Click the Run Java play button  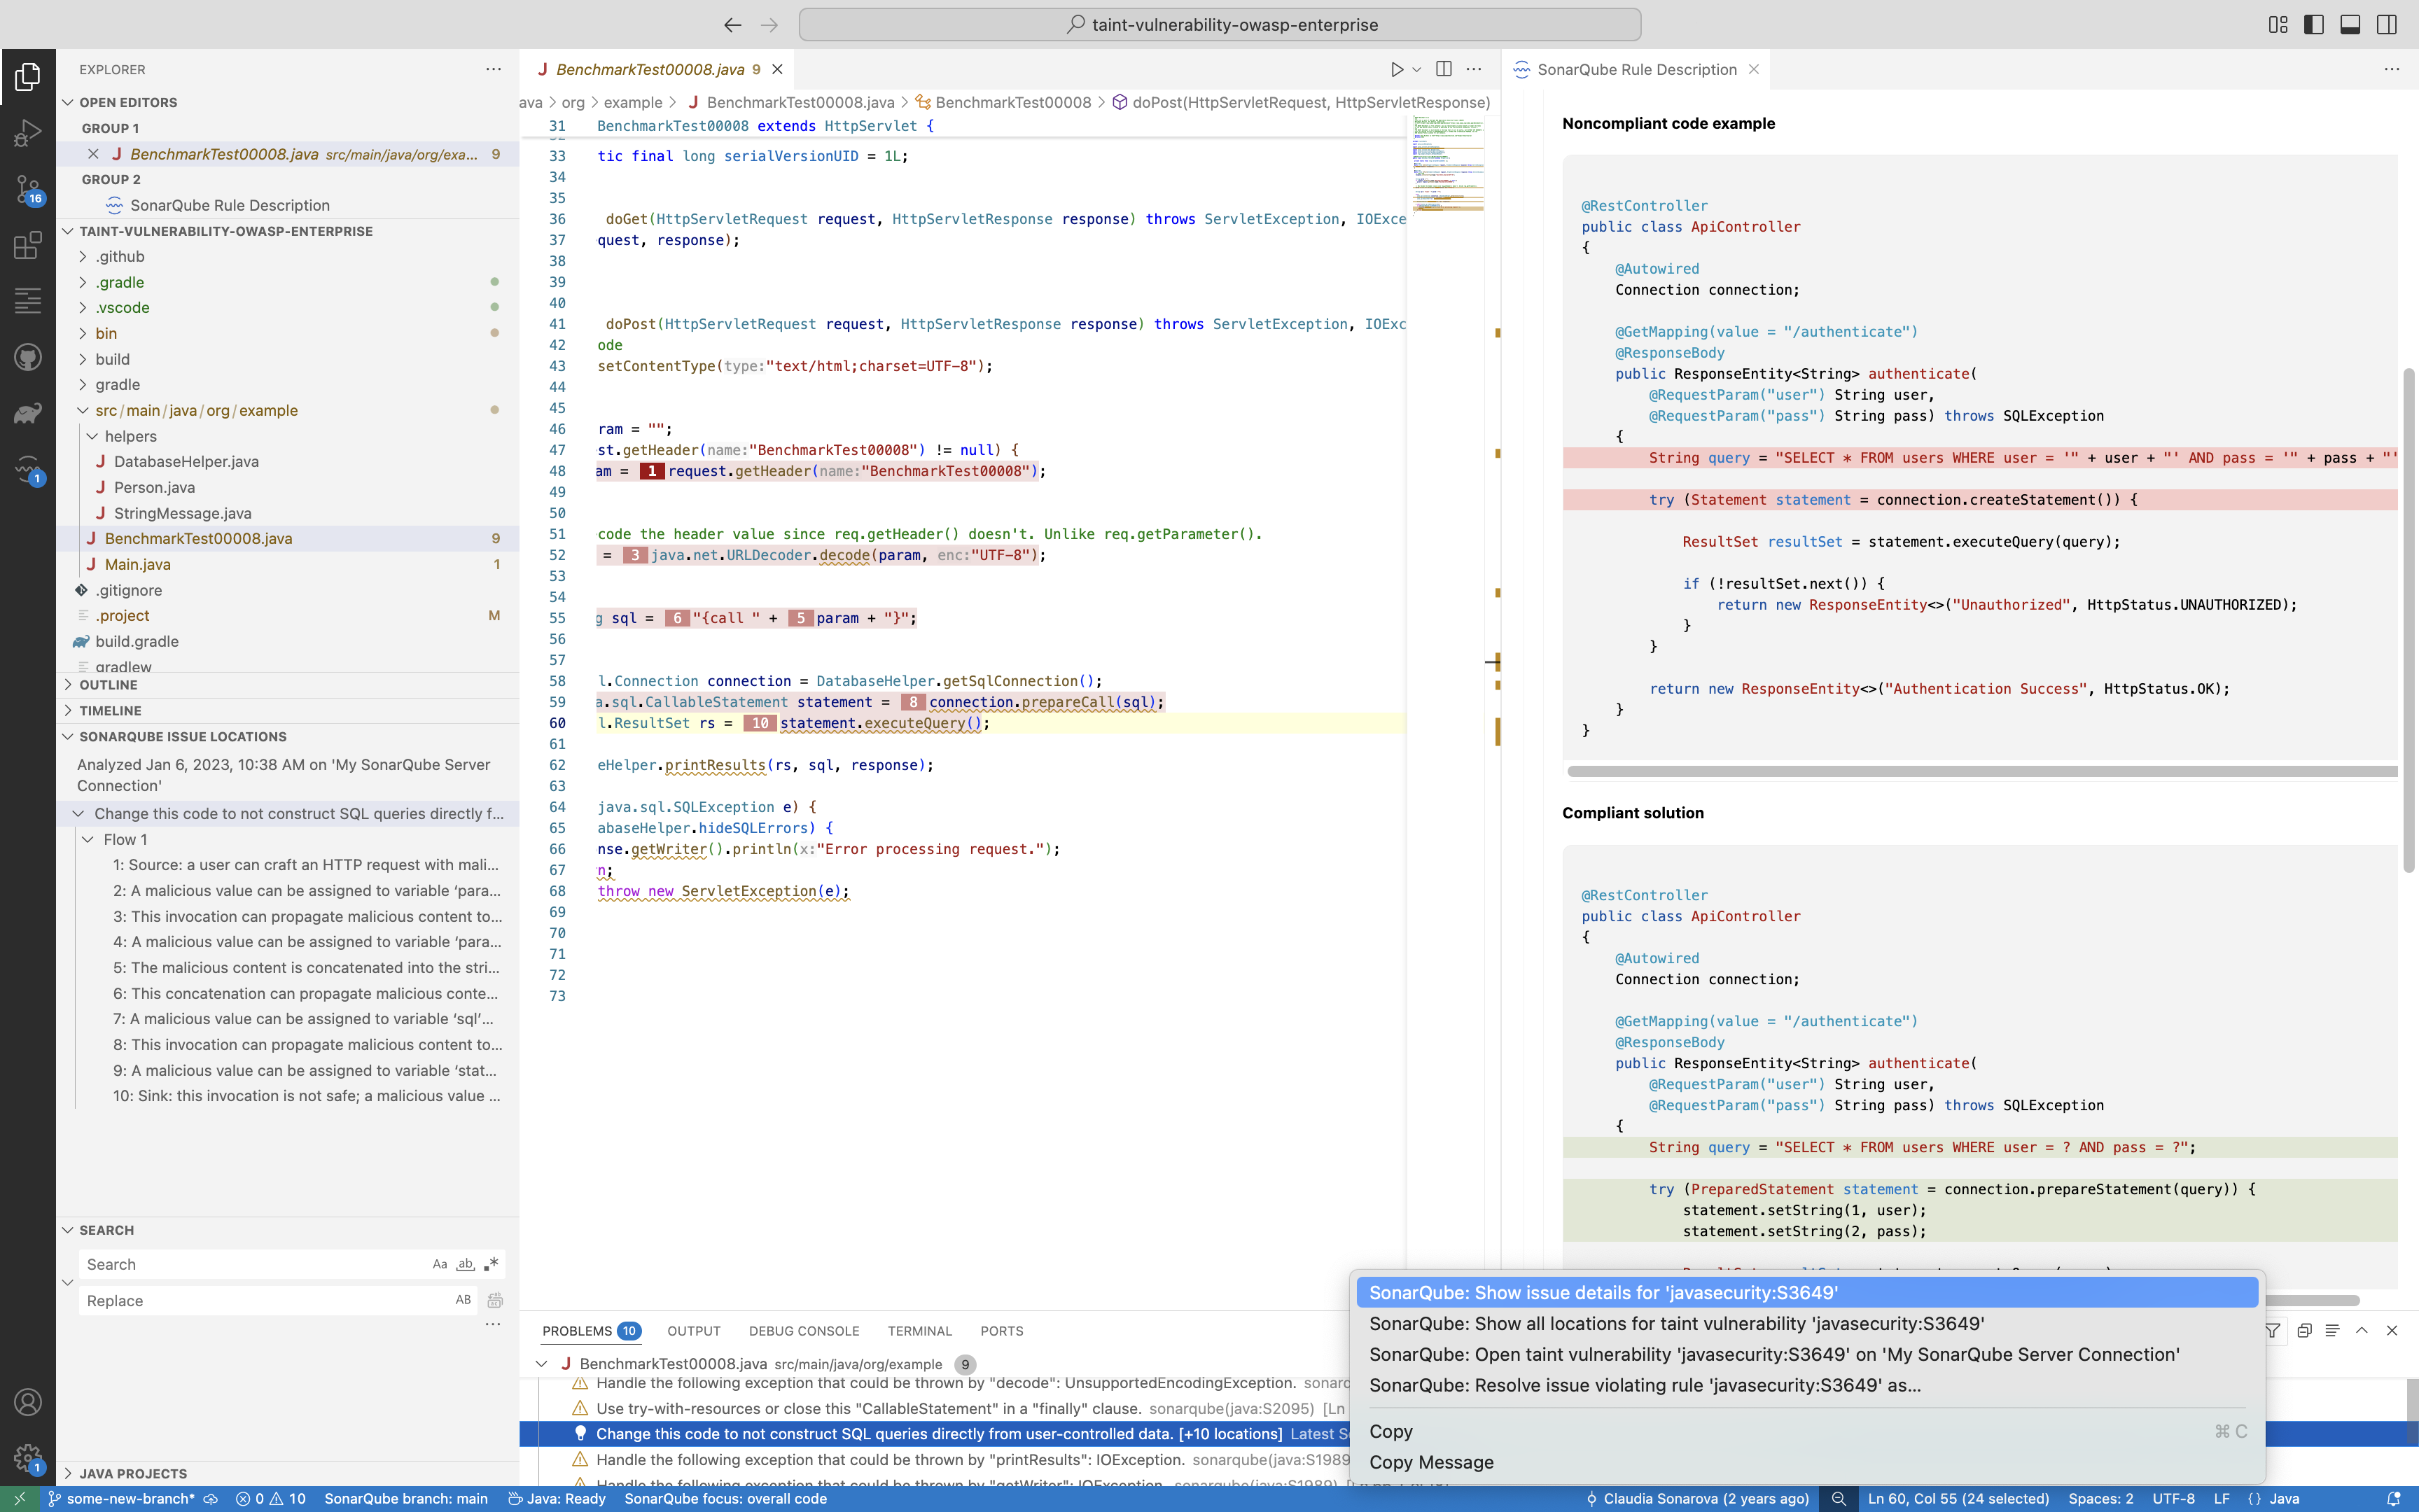pyautogui.click(x=1396, y=69)
